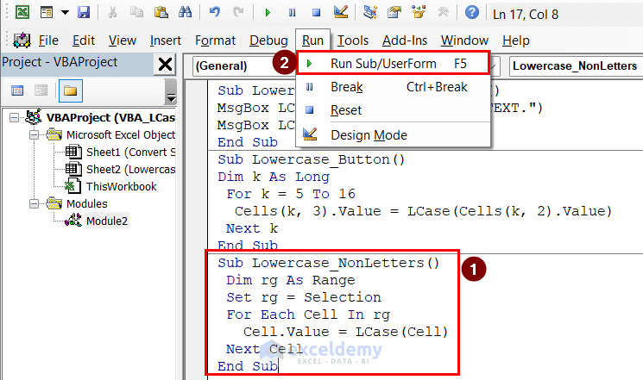
Task: Click the 'Set rg = Selection' line
Action: tap(304, 297)
